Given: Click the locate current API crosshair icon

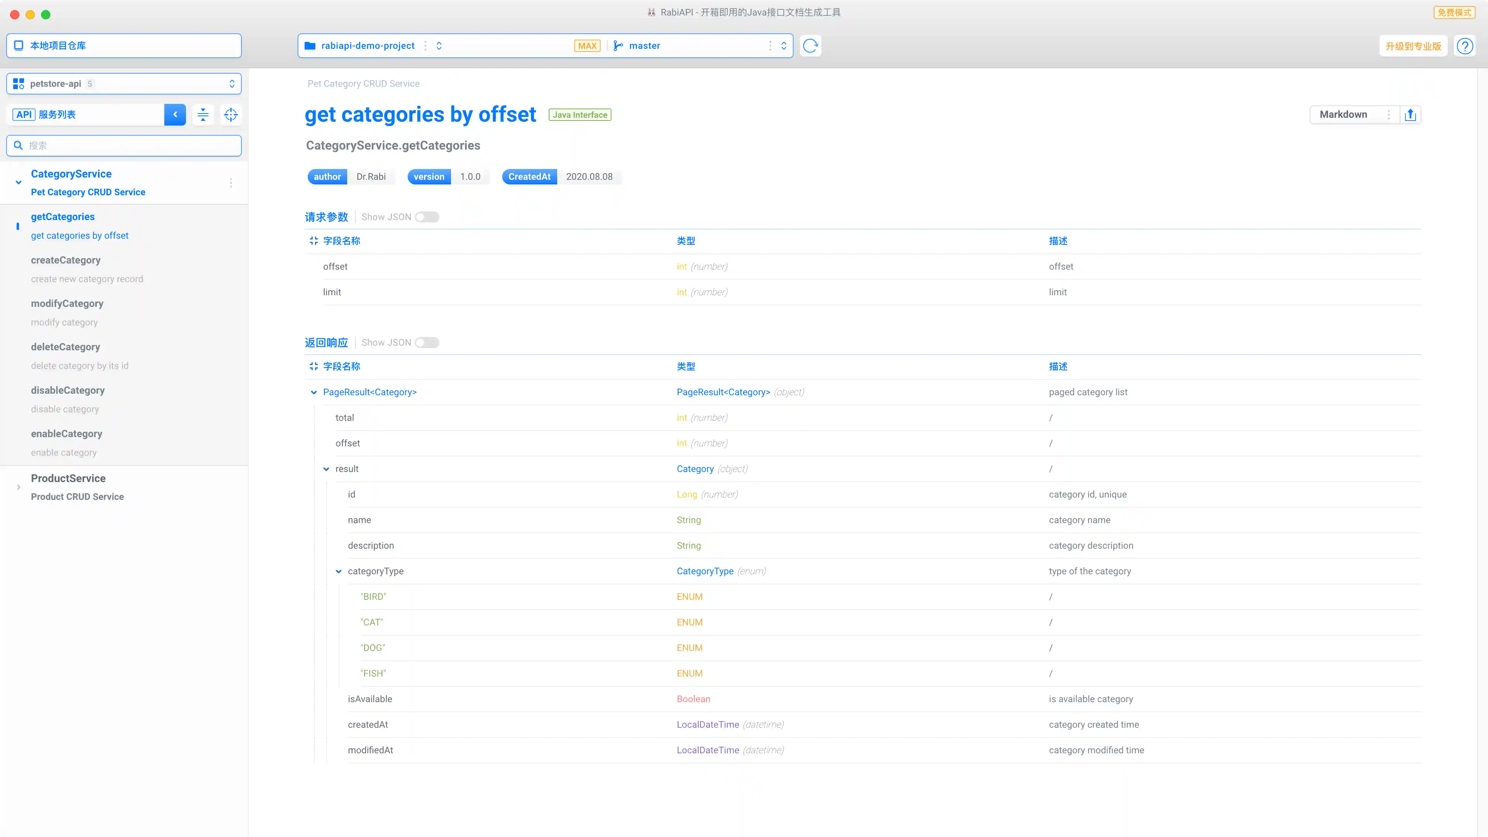Looking at the screenshot, I should (x=231, y=114).
